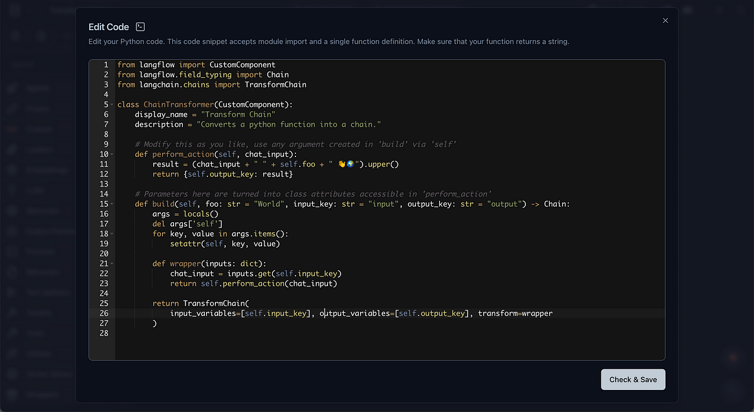Fold the for loop at line 18
The image size is (754, 412).
[x=111, y=234]
